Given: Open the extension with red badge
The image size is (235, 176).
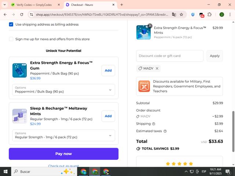Looking at the screenshot, I should pyautogui.click(x=202, y=15).
